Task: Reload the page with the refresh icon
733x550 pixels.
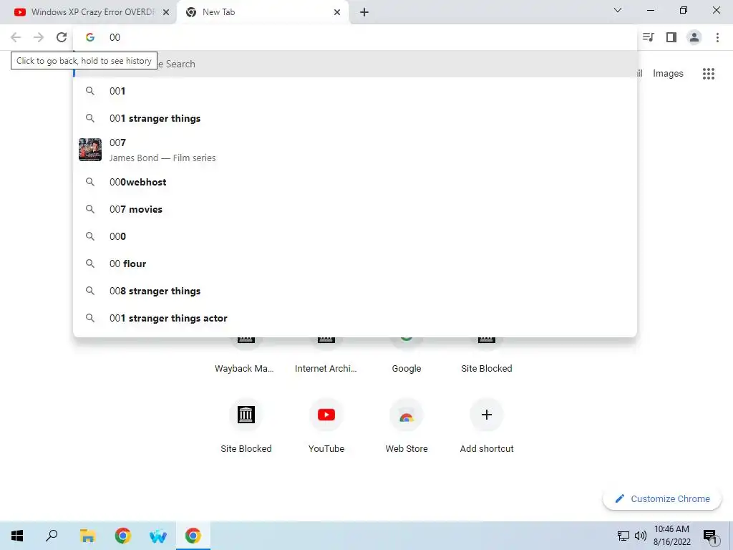Action: [x=62, y=37]
